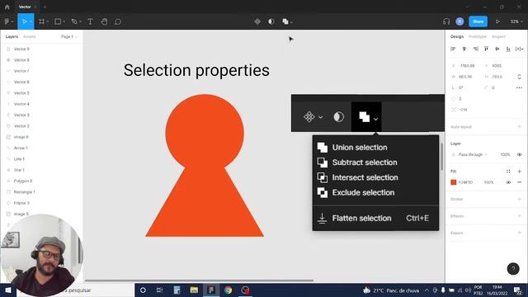Switch to the Design tab
This screenshot has width=528, height=297.
[457, 36]
